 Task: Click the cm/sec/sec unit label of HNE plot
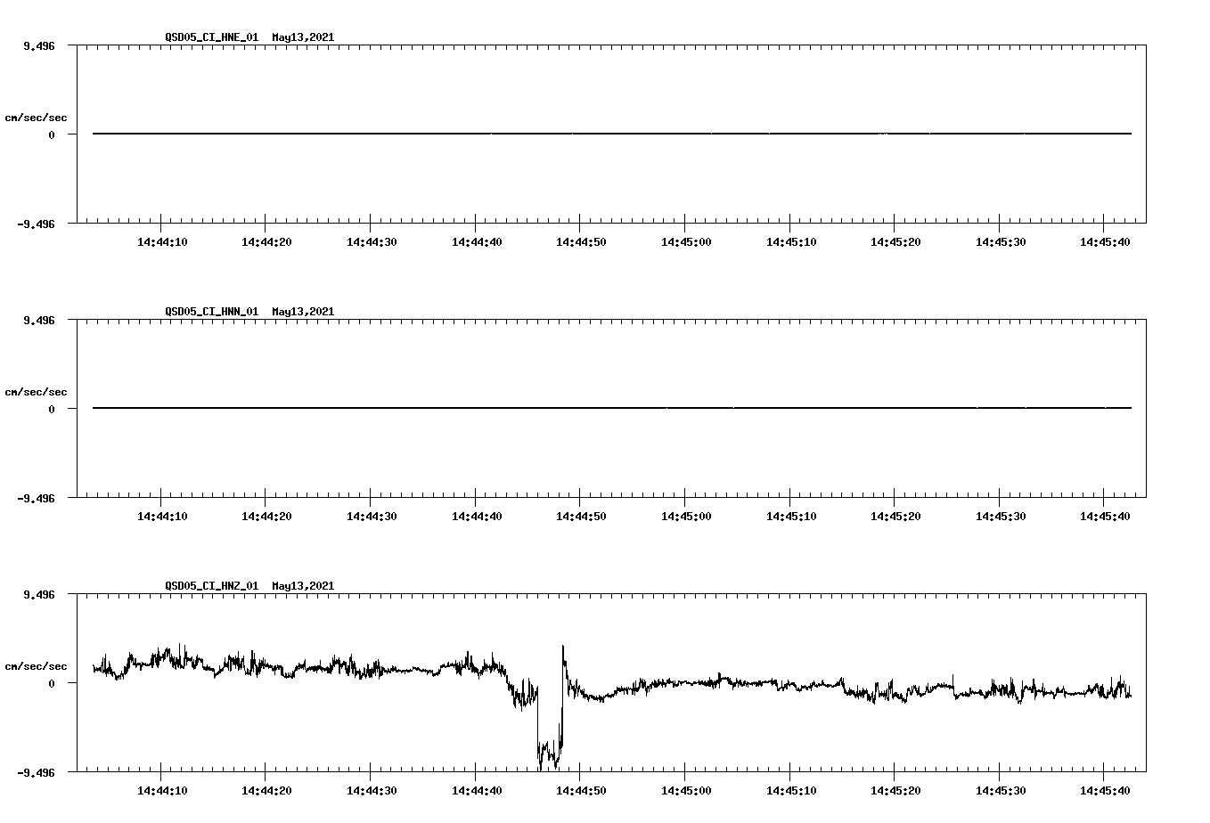36,118
